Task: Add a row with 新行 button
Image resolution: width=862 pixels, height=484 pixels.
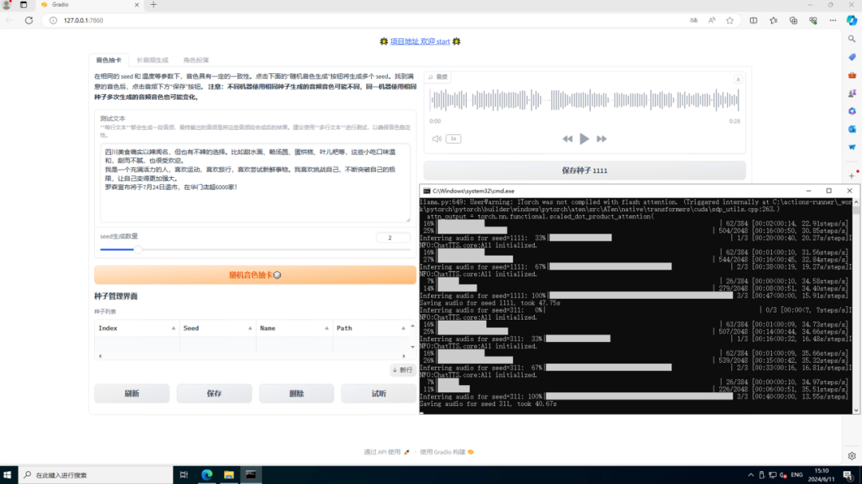Action: pos(402,370)
